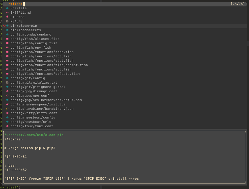249x189 pixels.
Task: Select config/gpg/sks-keyservers.netCA.pem entry
Action: coord(46,100)
